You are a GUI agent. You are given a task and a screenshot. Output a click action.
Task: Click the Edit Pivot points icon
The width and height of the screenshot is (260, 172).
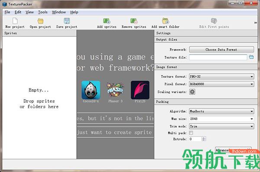pyautogui.click(x=214, y=21)
